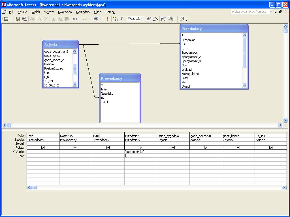290x217 pixels.
Task: Open the toolbar options arrow after Help
Action: tap(186, 20)
